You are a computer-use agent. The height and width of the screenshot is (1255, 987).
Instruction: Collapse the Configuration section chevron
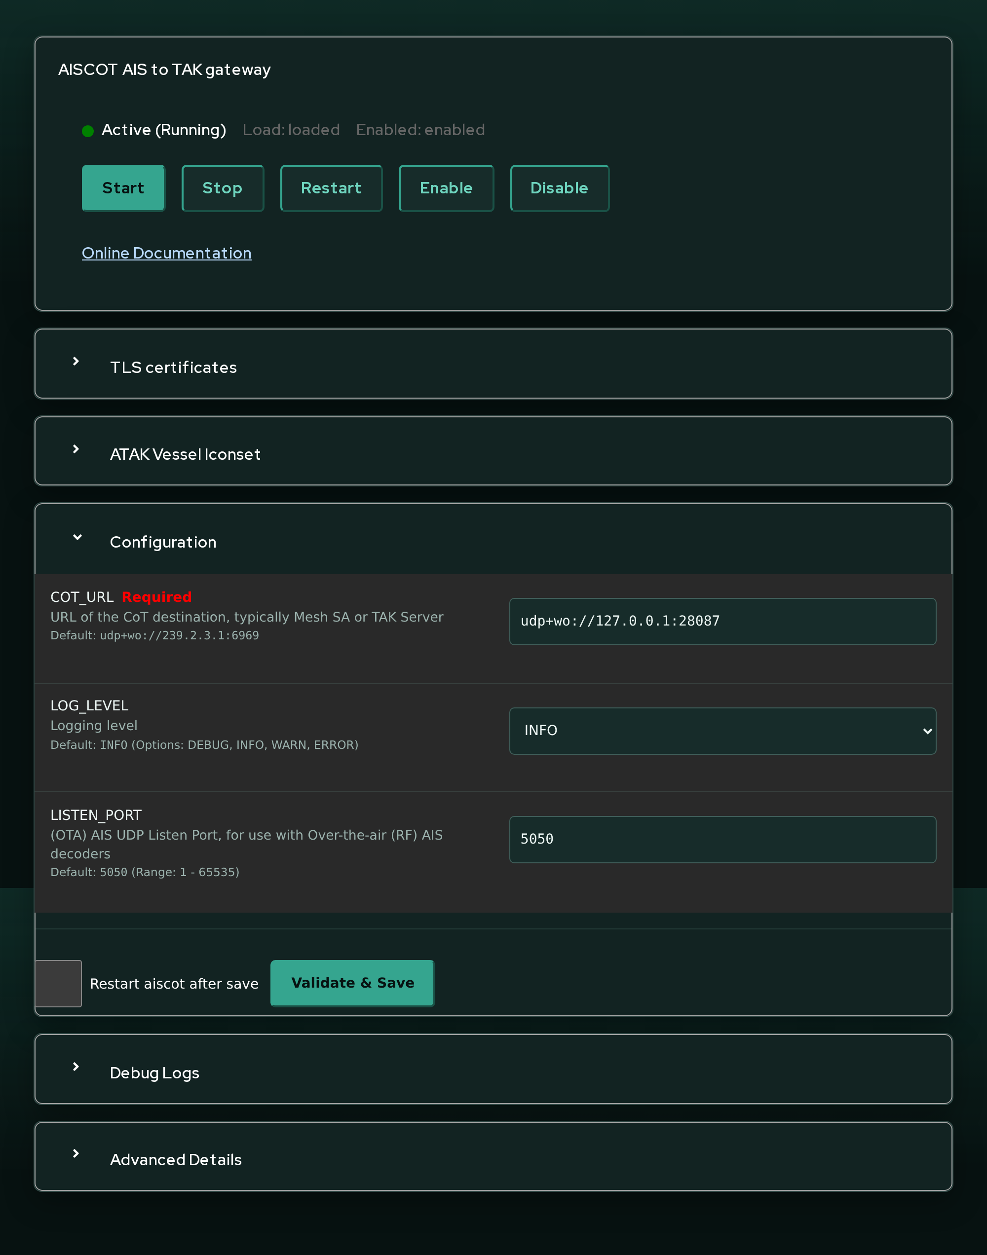[77, 537]
